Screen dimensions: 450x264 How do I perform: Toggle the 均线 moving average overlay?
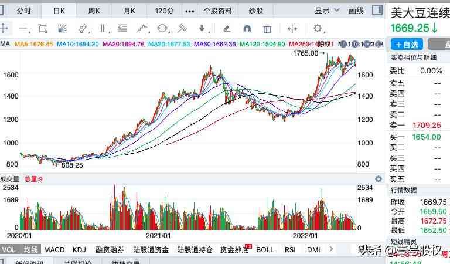click(31, 249)
